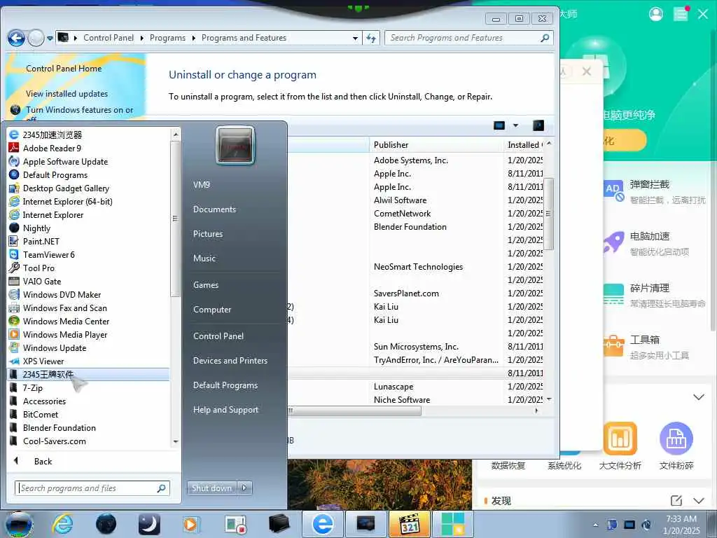This screenshot has height=538, width=717.
Task: Open Control Panel Home link
Action: coord(64,69)
